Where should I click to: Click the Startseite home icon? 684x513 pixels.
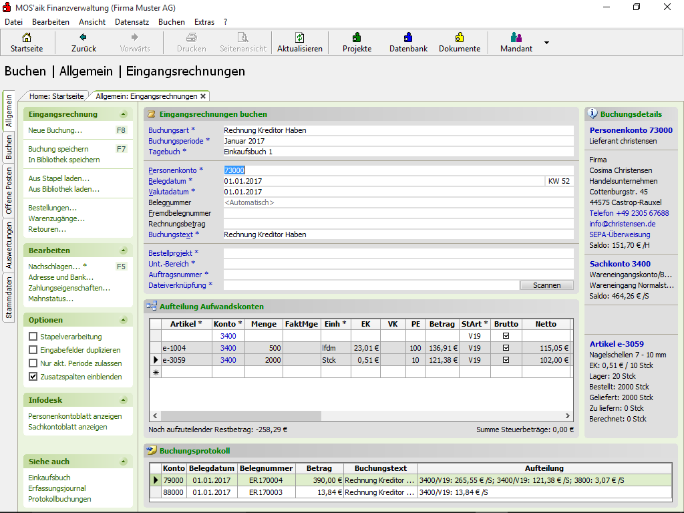coord(26,38)
